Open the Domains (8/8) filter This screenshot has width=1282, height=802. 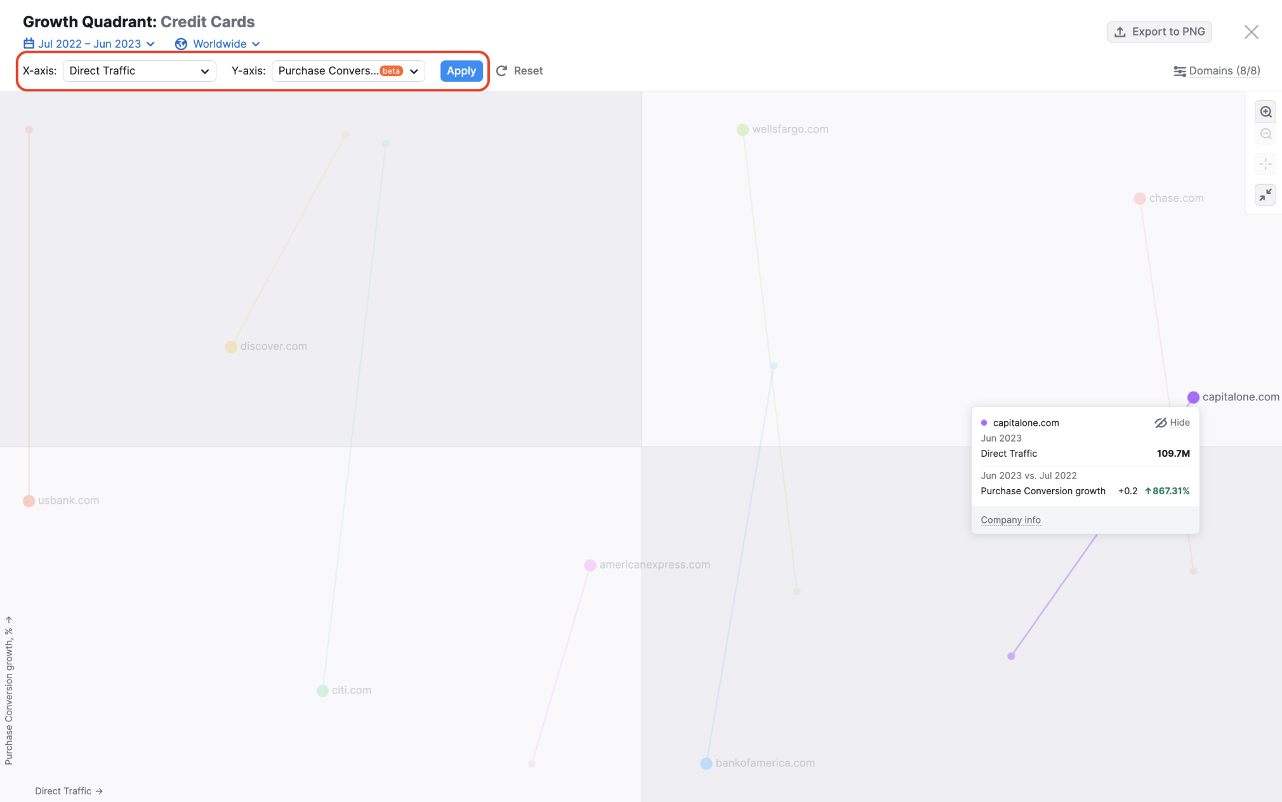tap(1217, 71)
